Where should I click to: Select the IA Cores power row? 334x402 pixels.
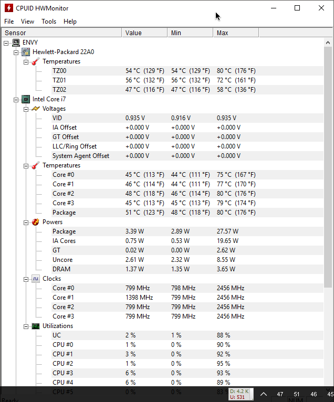coord(187,241)
